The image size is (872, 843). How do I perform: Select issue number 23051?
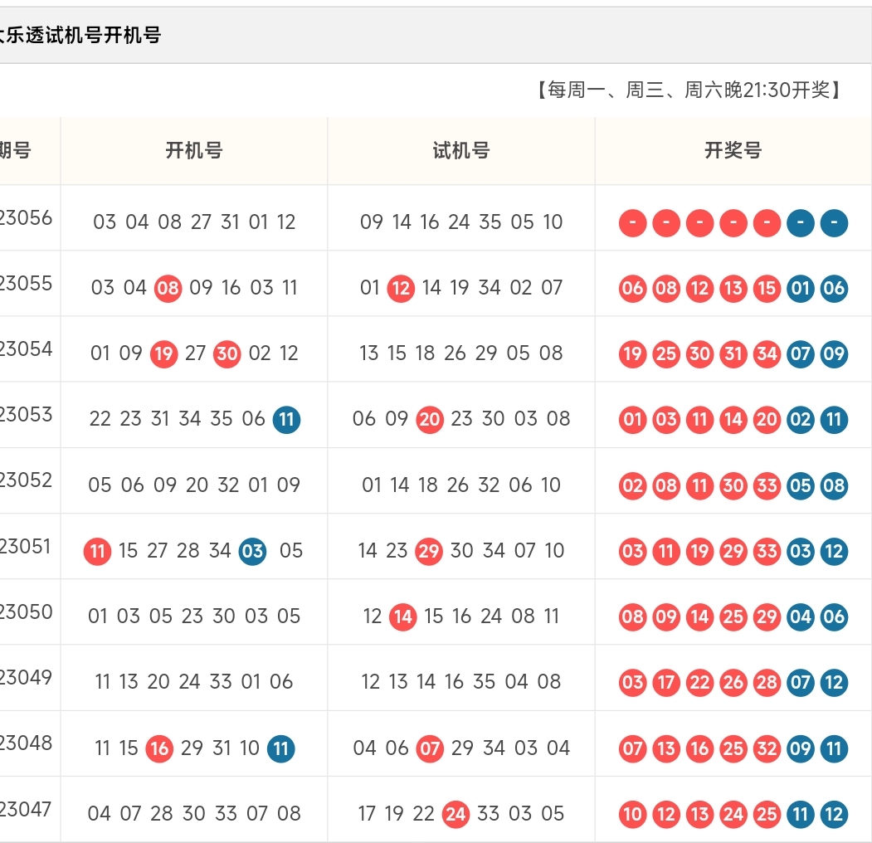26,546
